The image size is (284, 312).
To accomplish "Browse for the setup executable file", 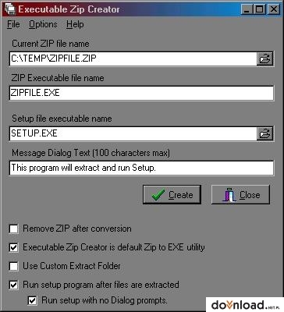I will [264, 133].
